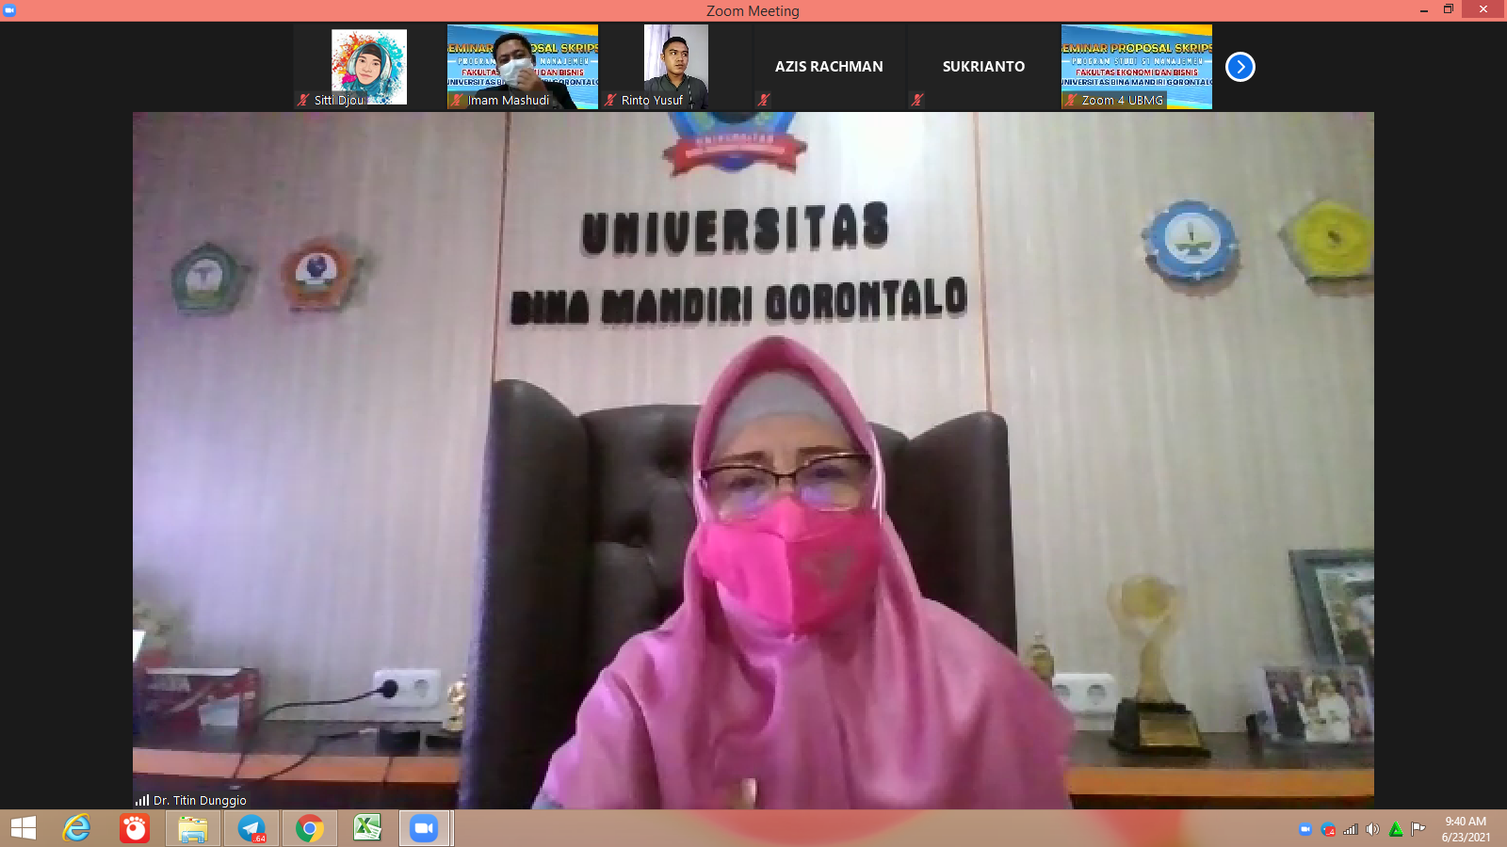Open the Zoom icon menu in the title bar

point(10,10)
